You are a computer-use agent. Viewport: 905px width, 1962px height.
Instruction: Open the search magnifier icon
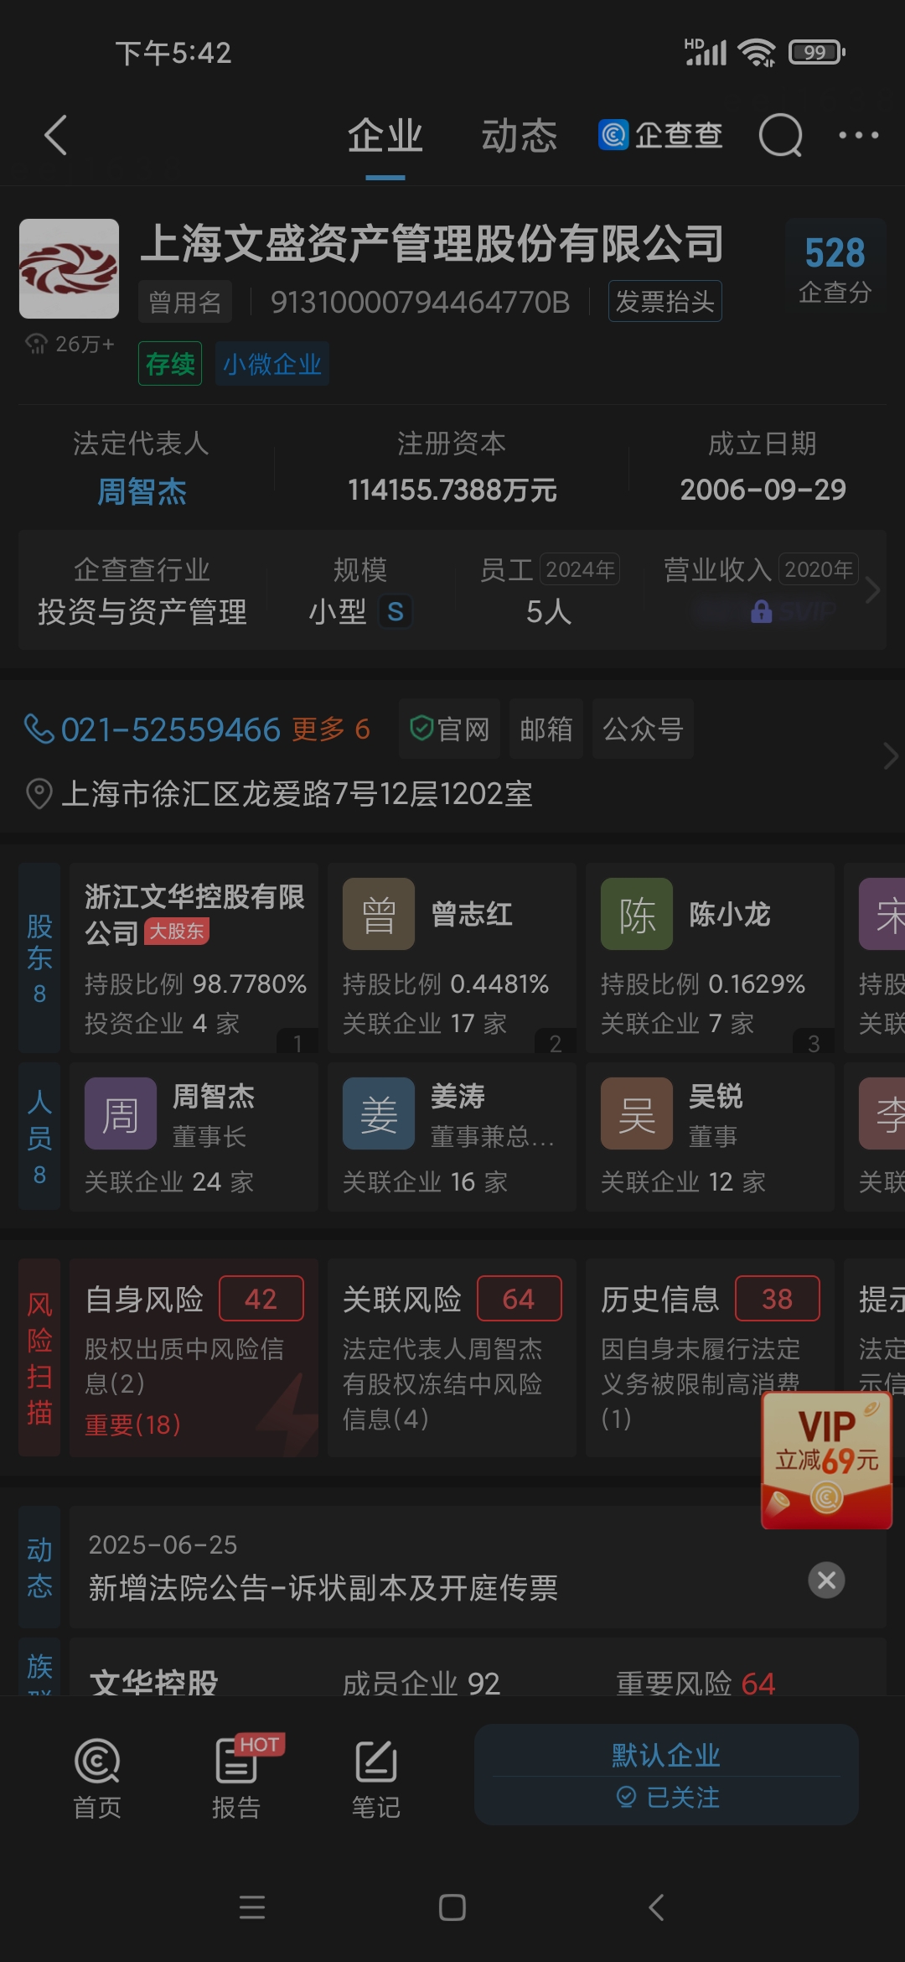pyautogui.click(x=780, y=135)
